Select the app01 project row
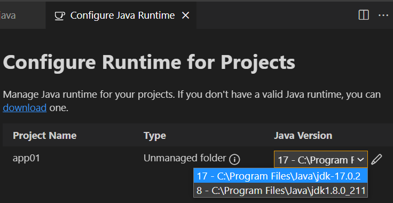393x203 pixels. point(196,159)
